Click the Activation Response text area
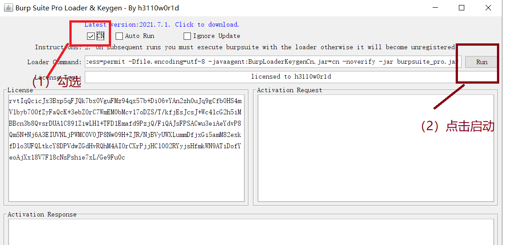 (x=251, y=232)
